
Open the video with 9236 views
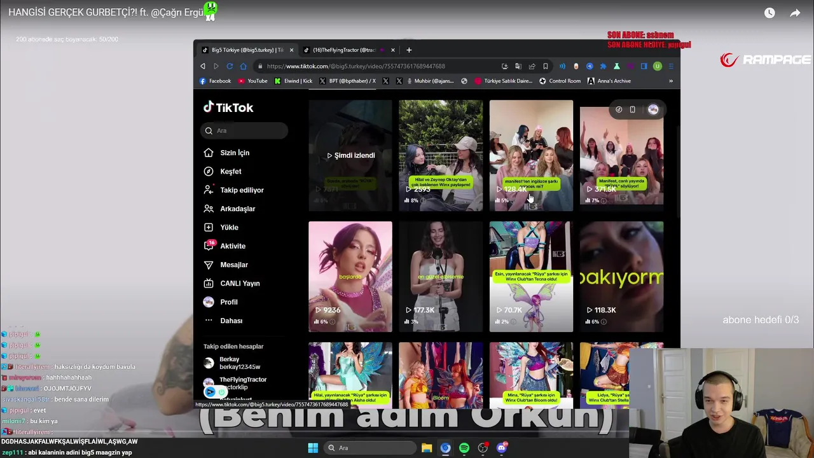[x=350, y=277]
